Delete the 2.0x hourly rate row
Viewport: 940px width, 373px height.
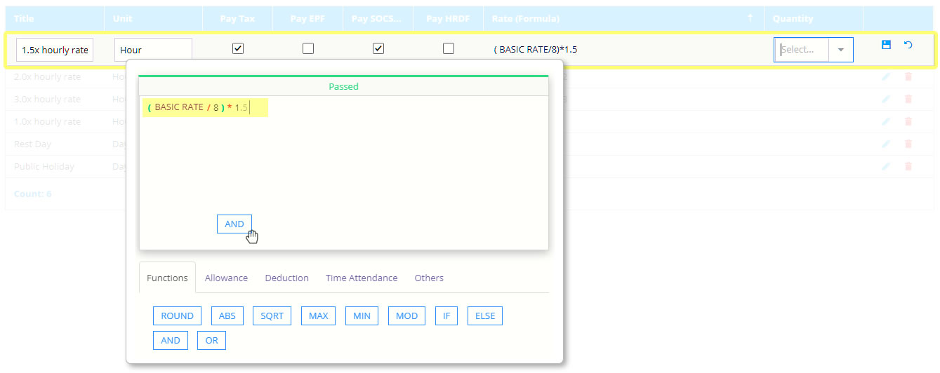click(908, 77)
